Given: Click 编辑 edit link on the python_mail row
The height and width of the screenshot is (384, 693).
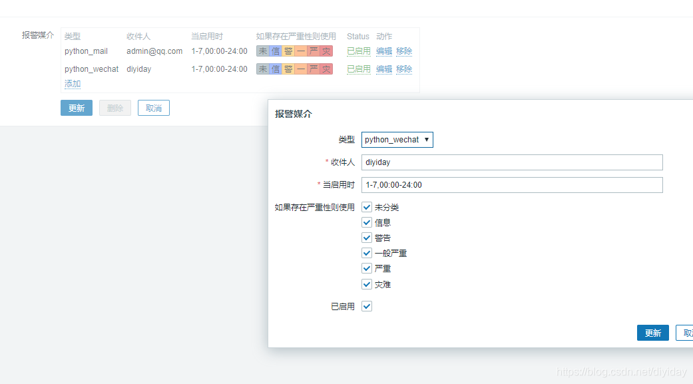Looking at the screenshot, I should pos(383,50).
